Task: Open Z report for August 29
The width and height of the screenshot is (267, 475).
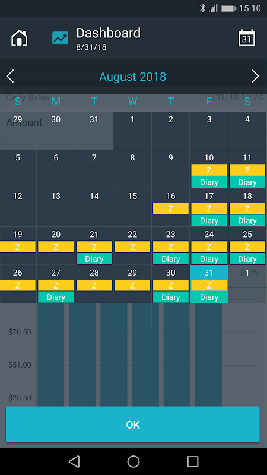Action: (132, 286)
